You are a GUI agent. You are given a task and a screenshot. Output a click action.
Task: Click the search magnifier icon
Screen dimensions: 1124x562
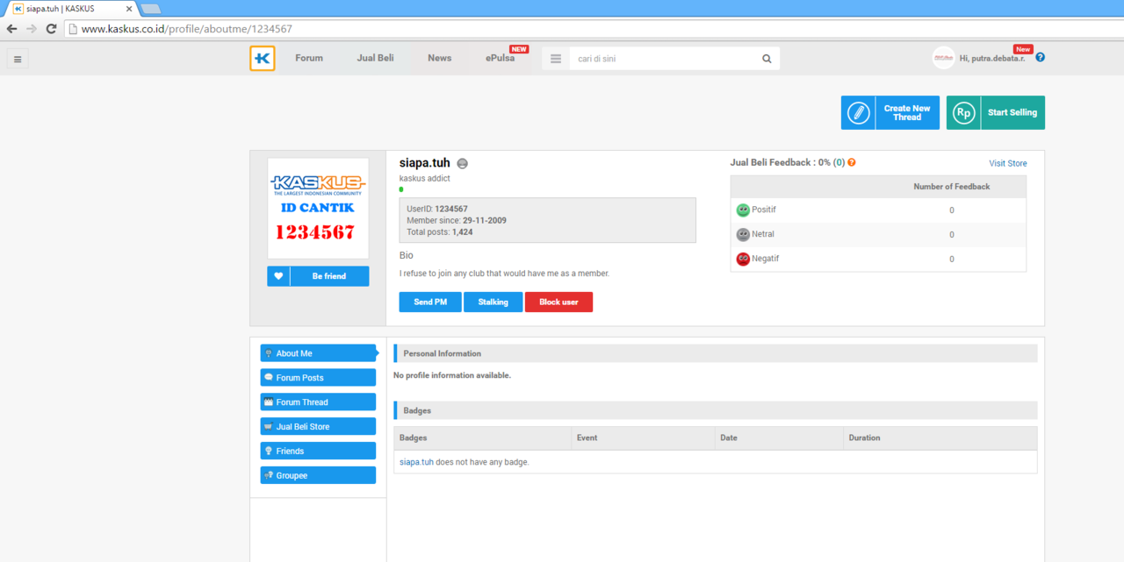click(x=767, y=59)
